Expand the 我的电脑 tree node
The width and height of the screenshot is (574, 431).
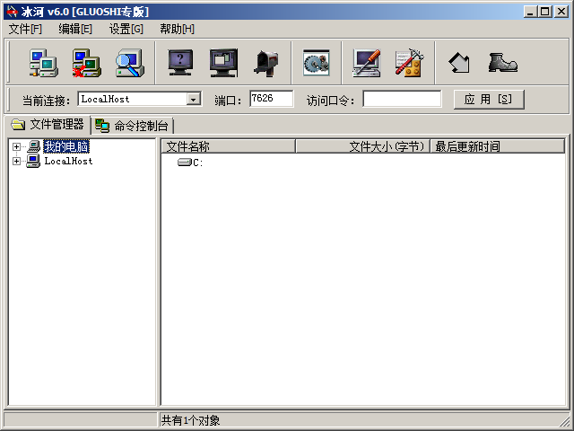point(16,146)
